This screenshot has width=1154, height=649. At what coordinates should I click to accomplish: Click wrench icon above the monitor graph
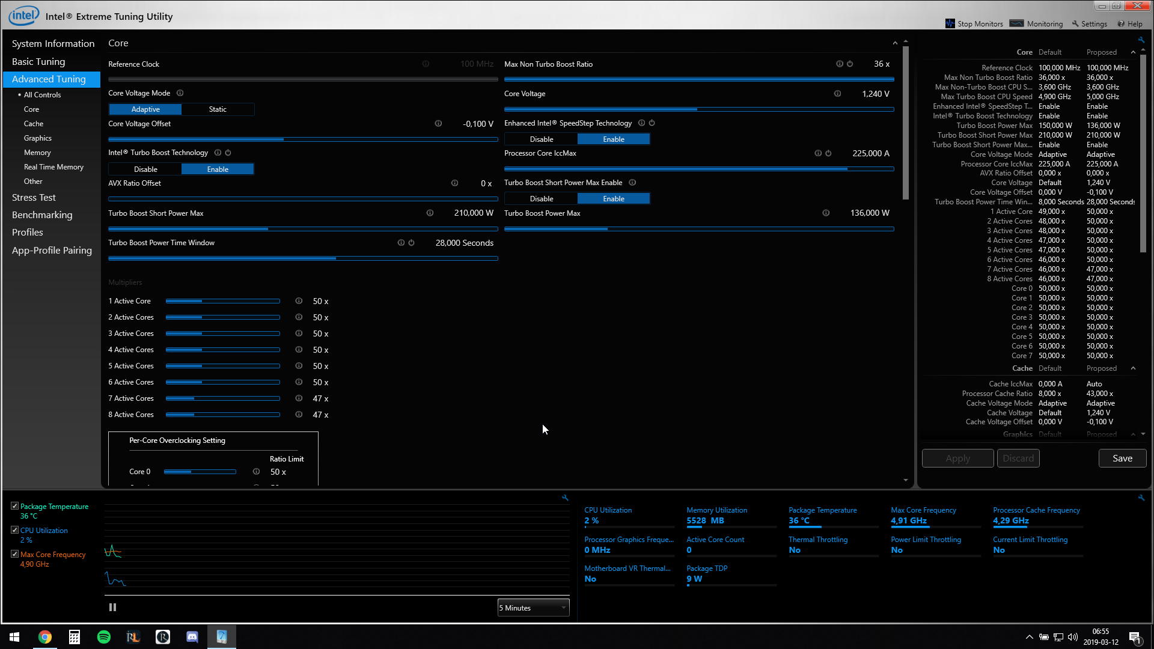565,498
